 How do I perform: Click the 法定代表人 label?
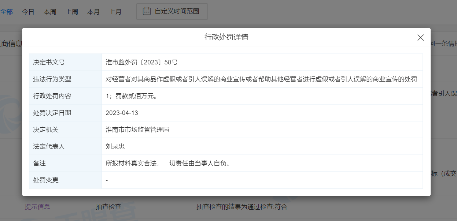click(x=49, y=146)
